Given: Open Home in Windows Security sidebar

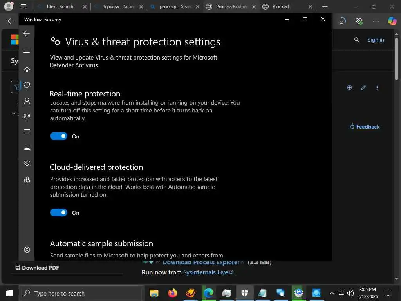Looking at the screenshot, I should pos(27,70).
